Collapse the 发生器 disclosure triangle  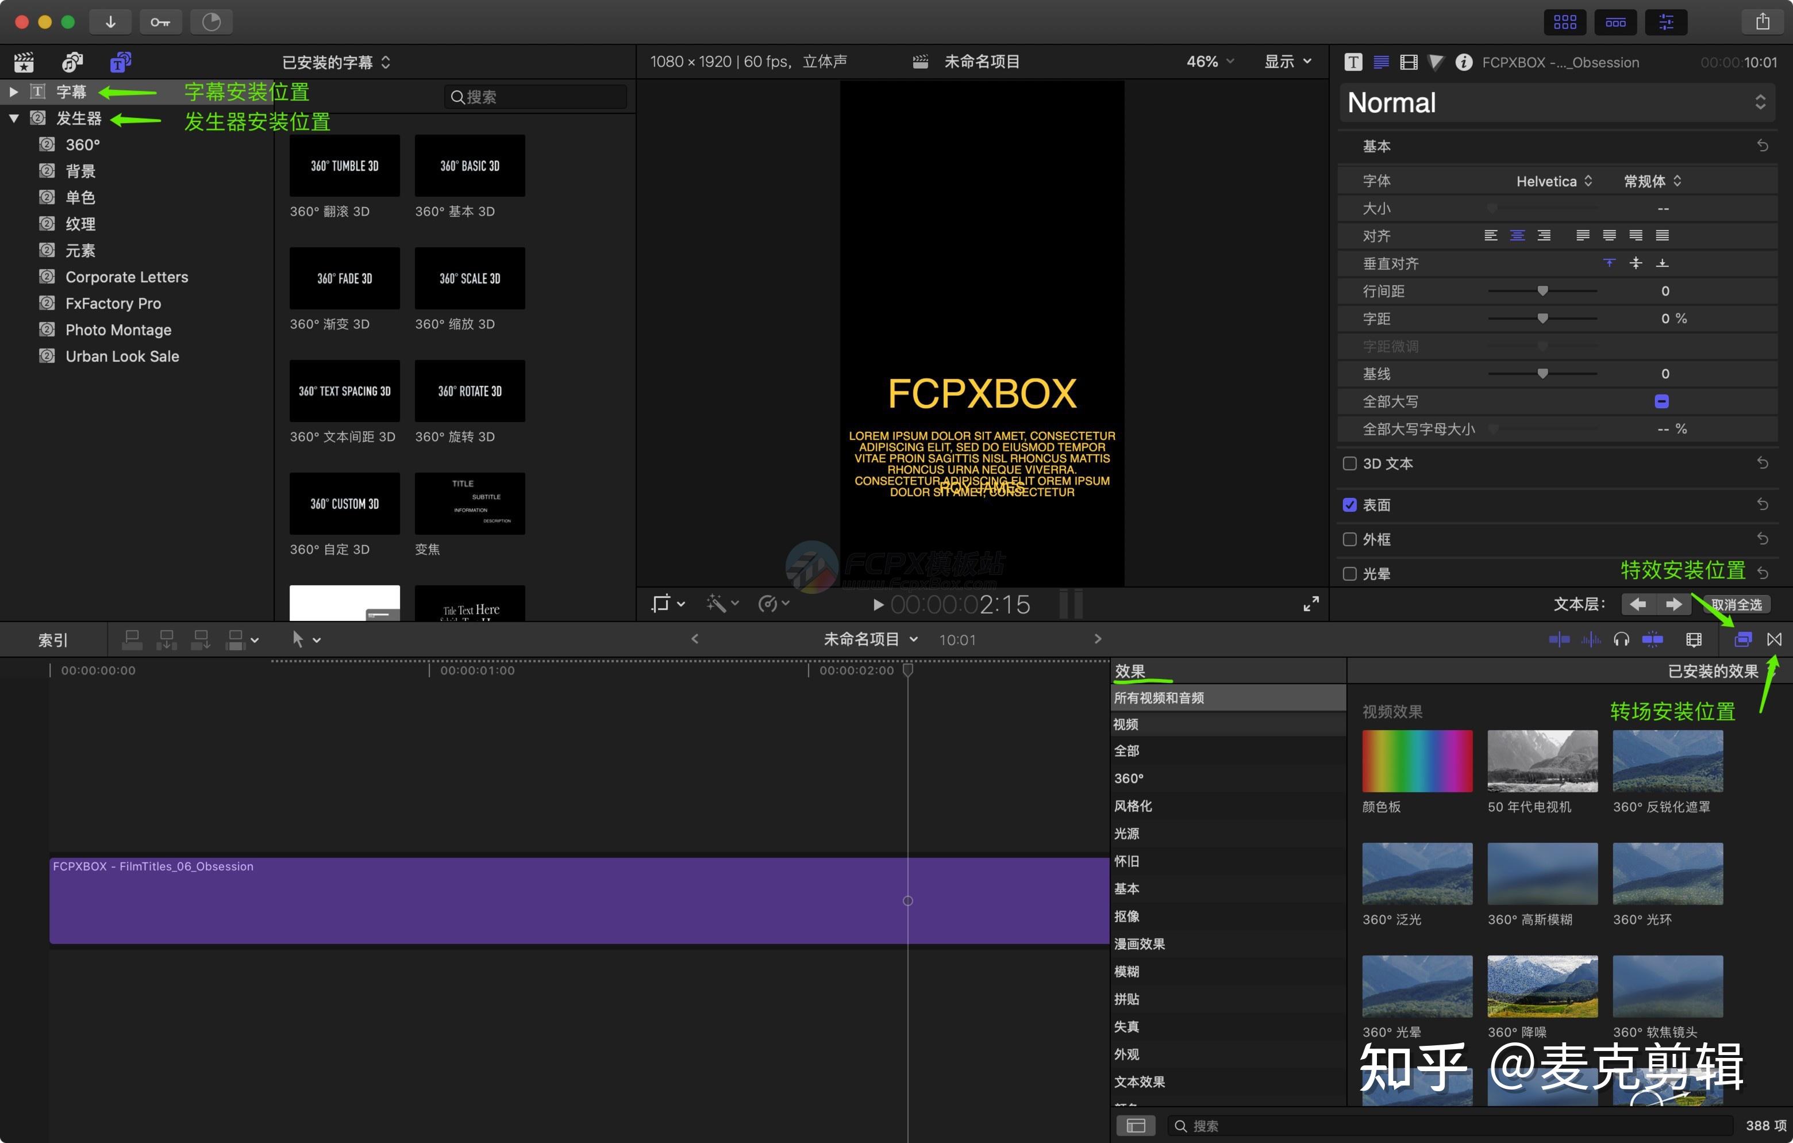point(13,118)
